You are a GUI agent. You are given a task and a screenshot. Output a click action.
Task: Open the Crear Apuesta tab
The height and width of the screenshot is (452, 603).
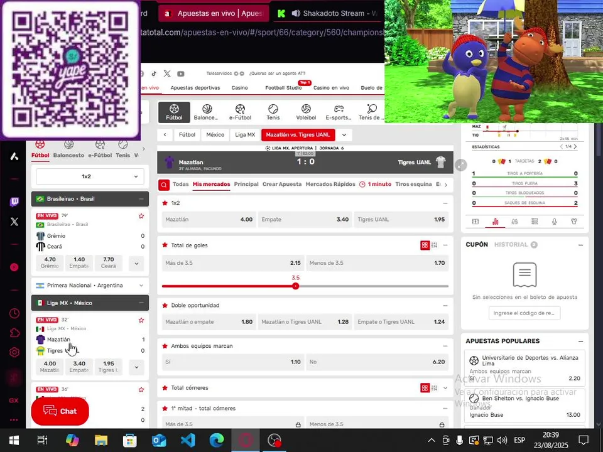click(282, 184)
